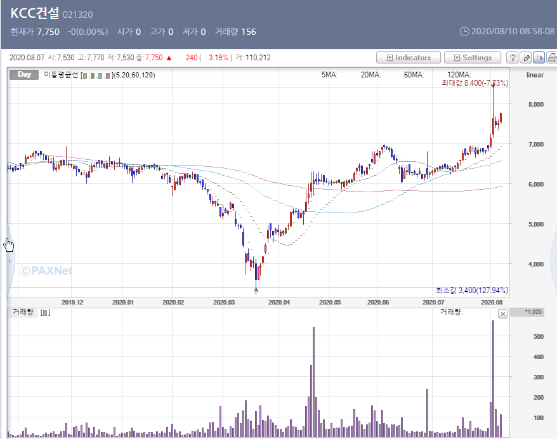
Task: Click the 2020.08.07 date in info row
Action: [27, 58]
